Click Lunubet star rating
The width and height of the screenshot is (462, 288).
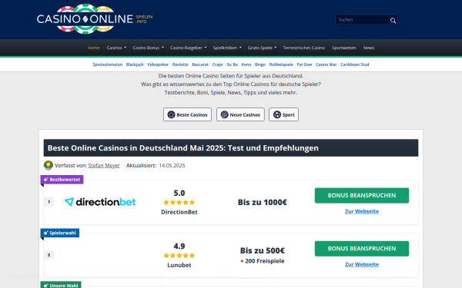[179, 256]
